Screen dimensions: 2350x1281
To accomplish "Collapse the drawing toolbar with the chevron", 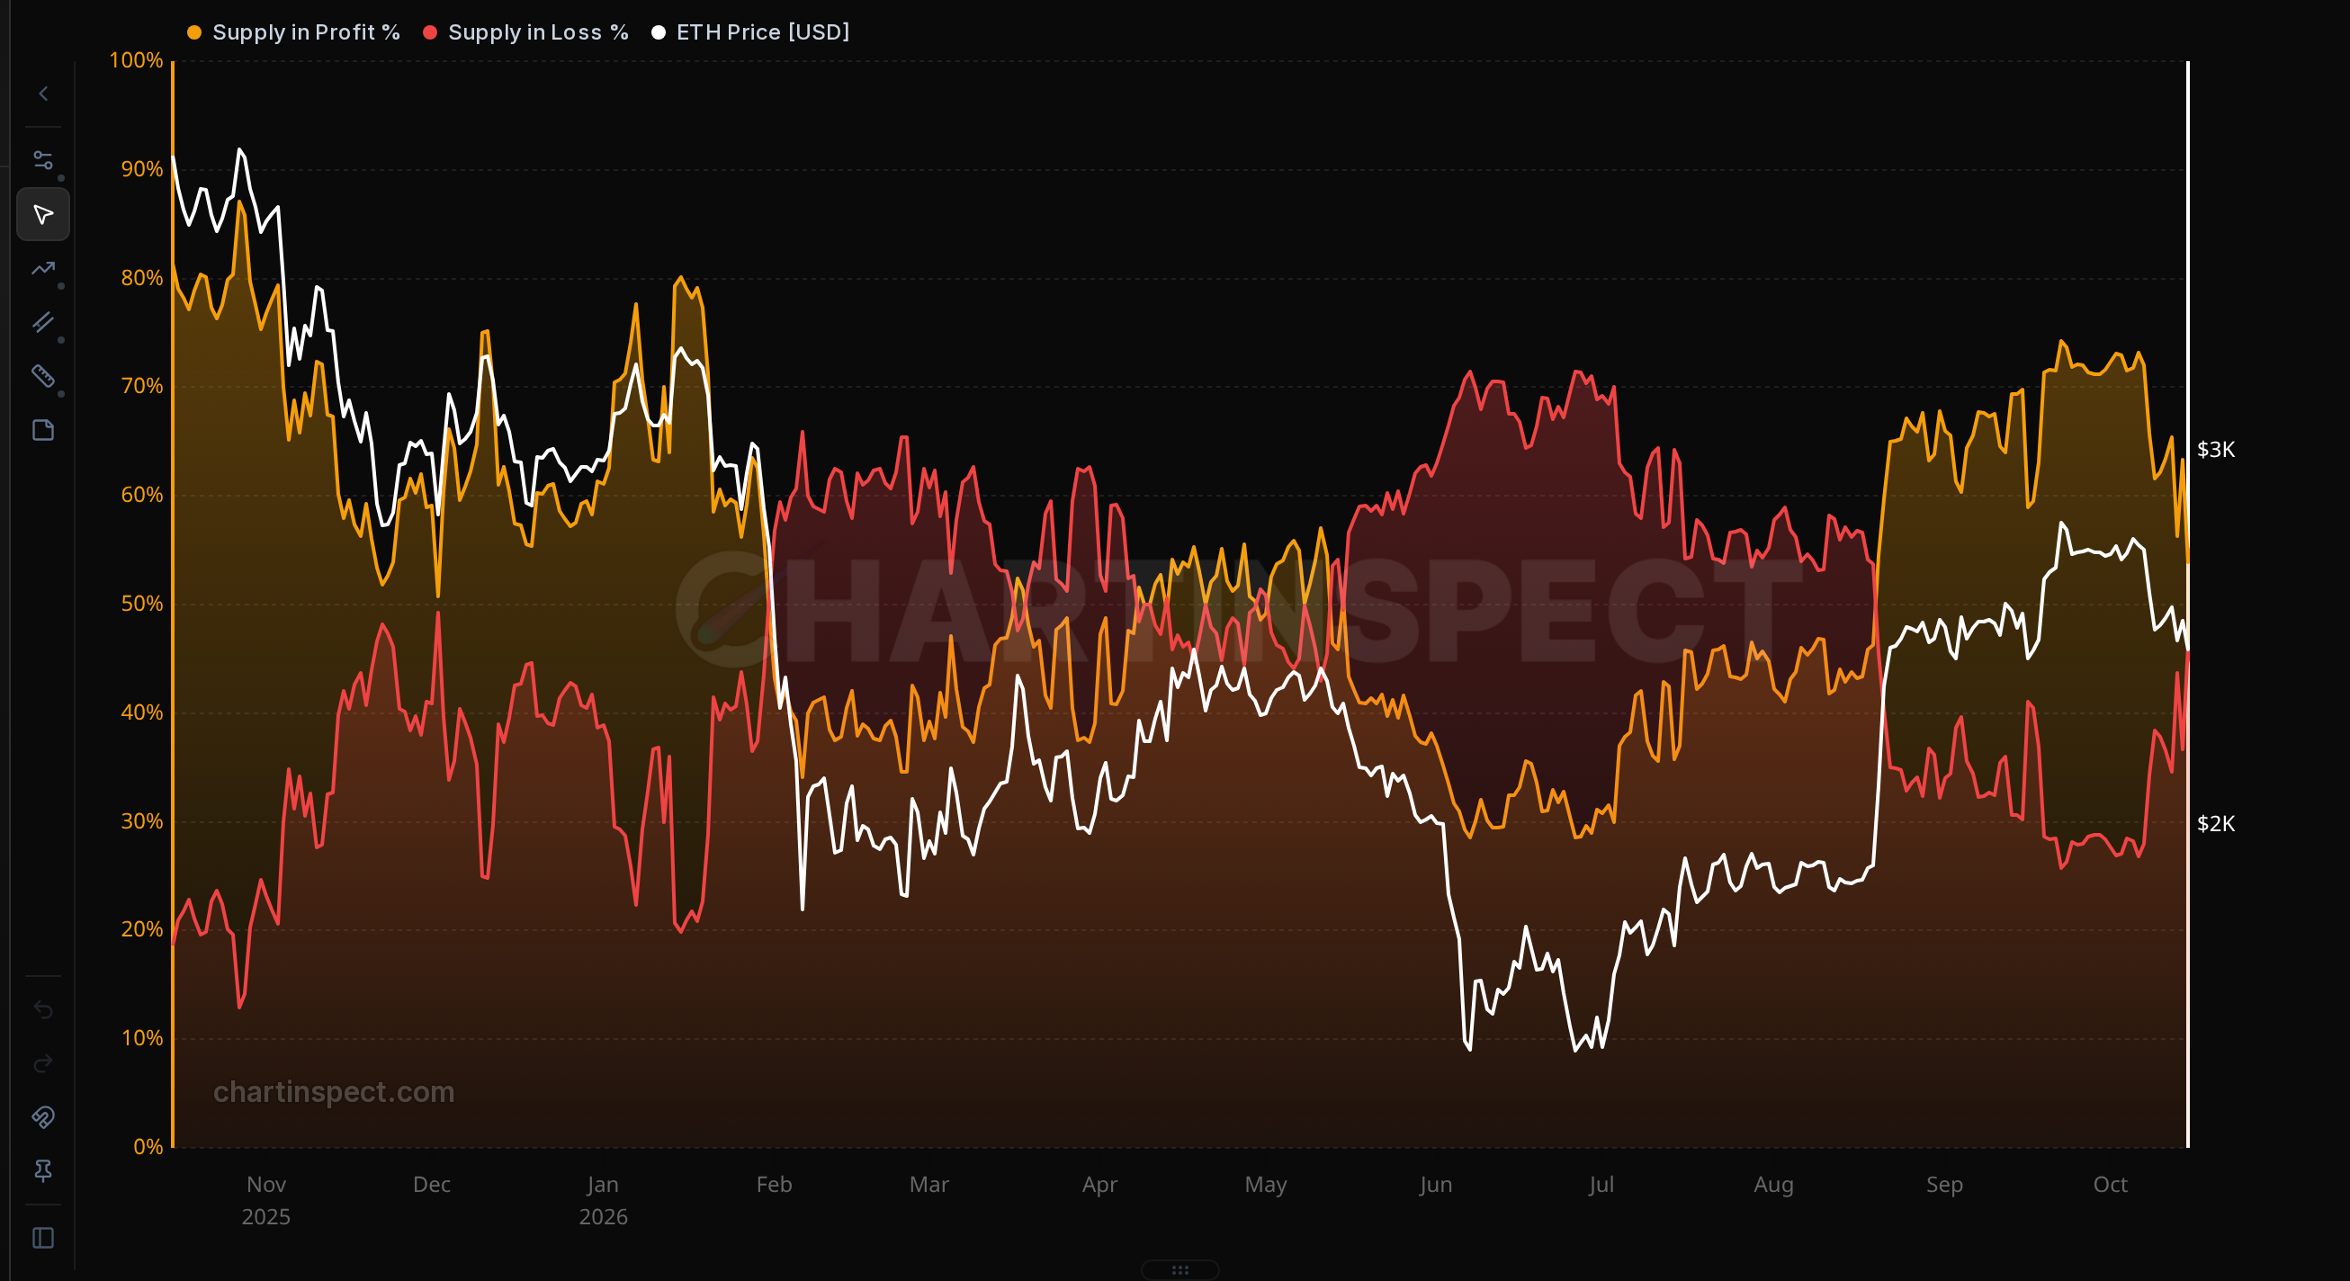I will coord(43,93).
